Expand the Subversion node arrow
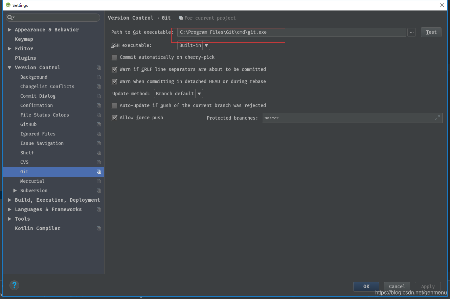This screenshot has width=450, height=299. [15, 191]
